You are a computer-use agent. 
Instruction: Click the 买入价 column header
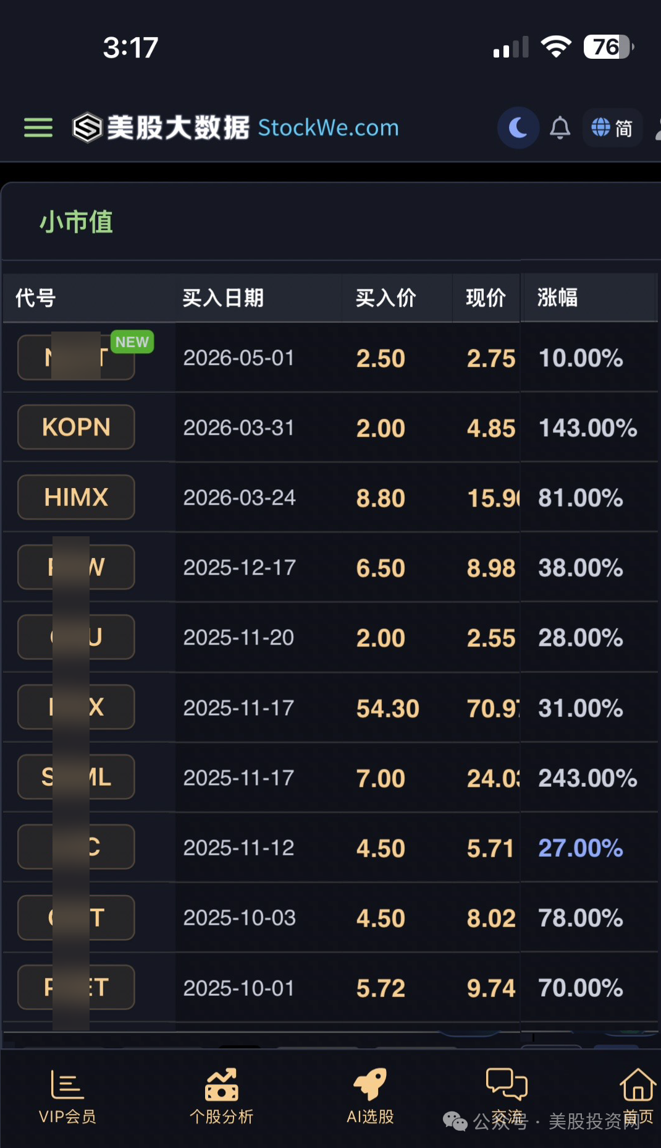(x=385, y=298)
